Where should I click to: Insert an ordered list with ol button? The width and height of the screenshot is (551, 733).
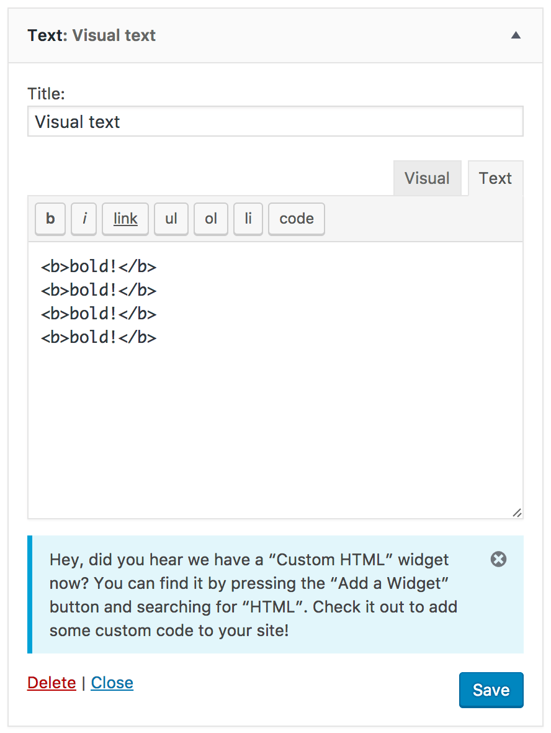pyautogui.click(x=211, y=219)
